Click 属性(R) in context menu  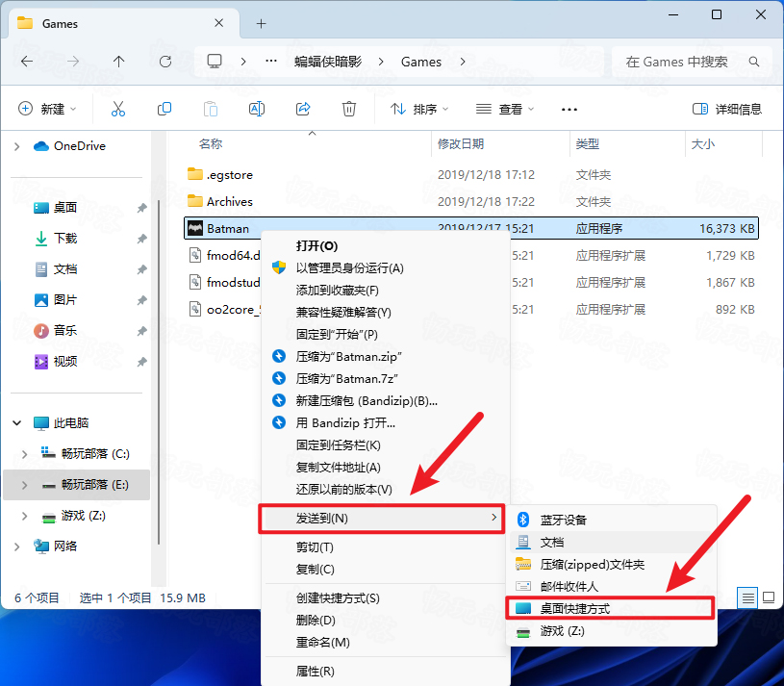coord(385,671)
